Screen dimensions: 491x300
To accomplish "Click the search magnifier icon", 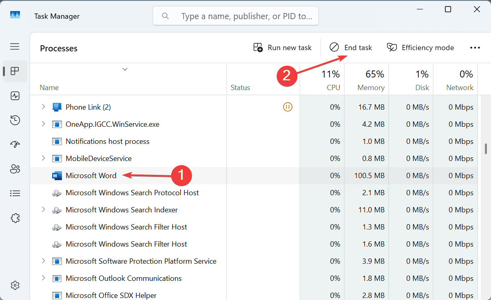I will [x=165, y=16].
